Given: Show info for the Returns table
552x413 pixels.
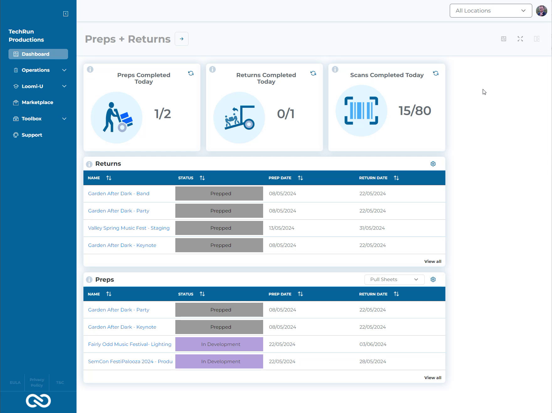Looking at the screenshot, I should click(89, 164).
